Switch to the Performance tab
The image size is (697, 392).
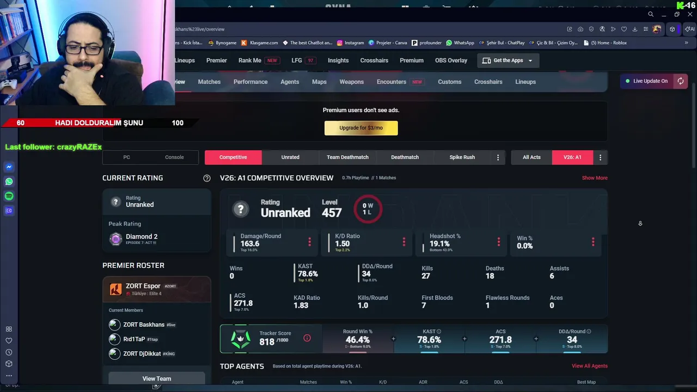[250, 82]
